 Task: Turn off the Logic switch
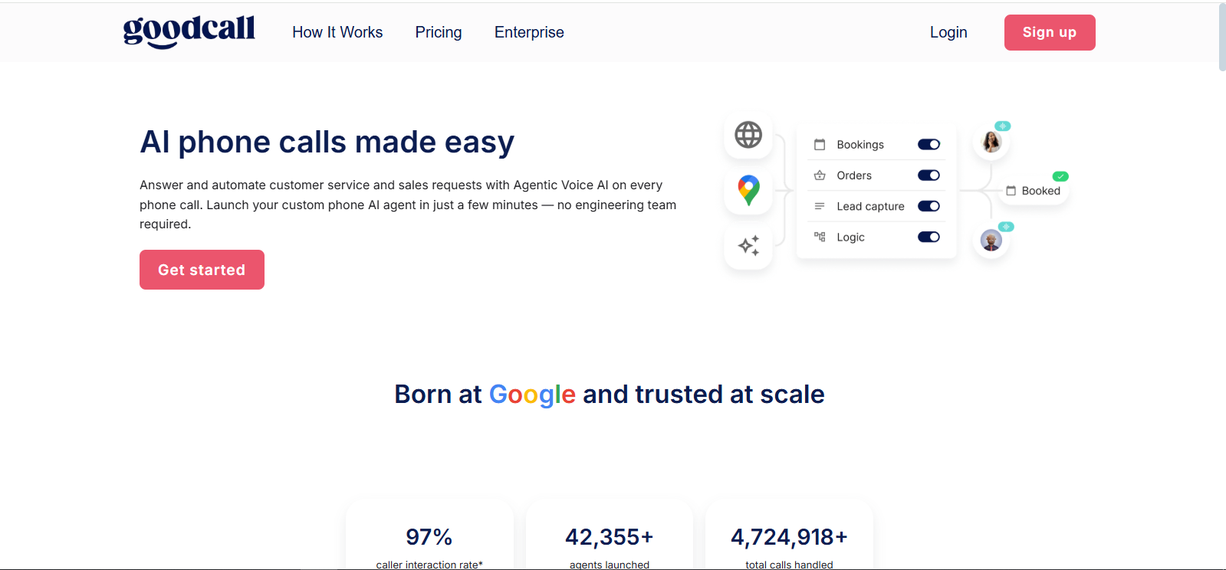coord(929,237)
